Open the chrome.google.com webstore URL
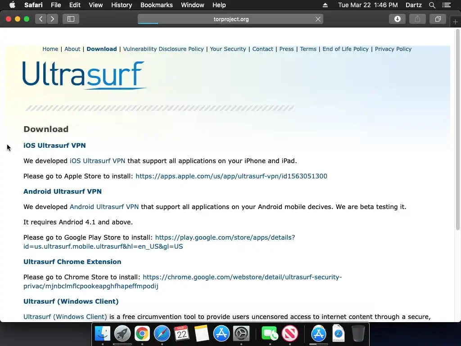 (242, 277)
